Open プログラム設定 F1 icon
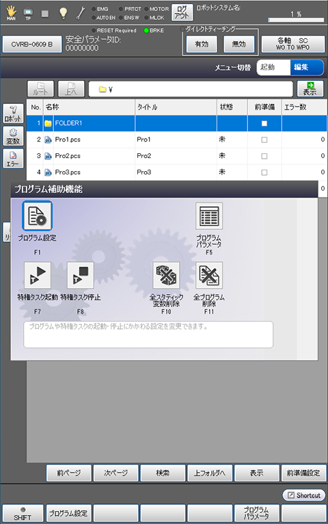The image size is (328, 524). coord(37,216)
